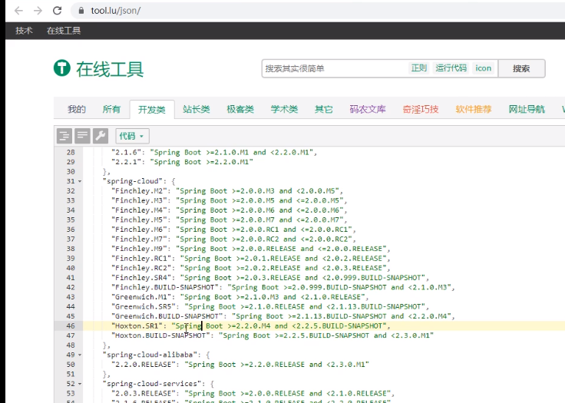The image size is (565, 403).
Task: Open the 码农文库 link tab
Action: point(368,109)
